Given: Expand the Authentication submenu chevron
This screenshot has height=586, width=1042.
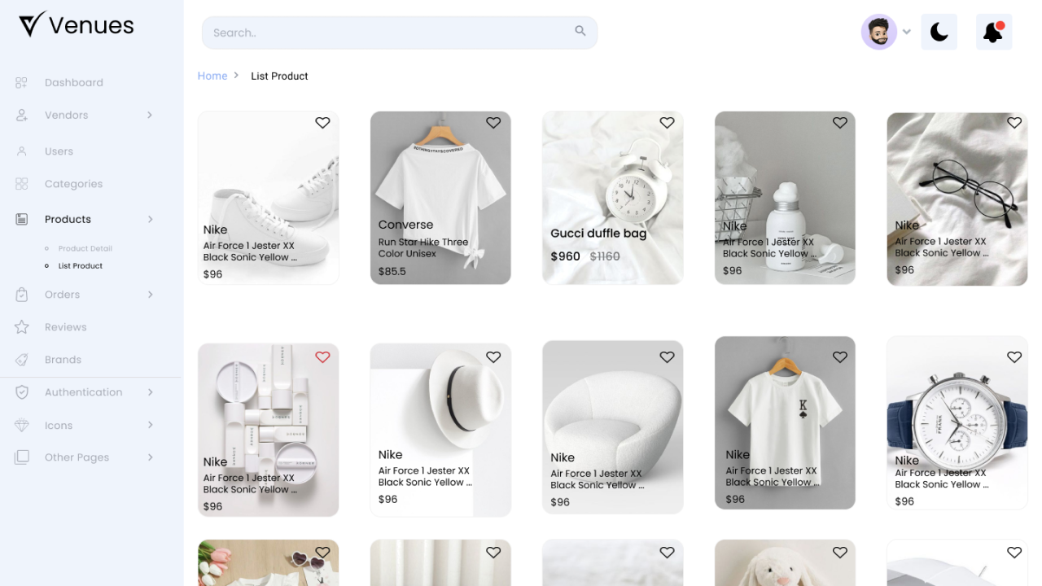Looking at the screenshot, I should click(150, 392).
